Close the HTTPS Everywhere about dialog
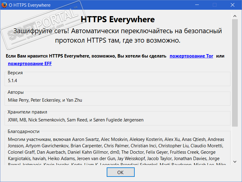Image resolution: width=242 pixels, height=182 pixels. 233,5
